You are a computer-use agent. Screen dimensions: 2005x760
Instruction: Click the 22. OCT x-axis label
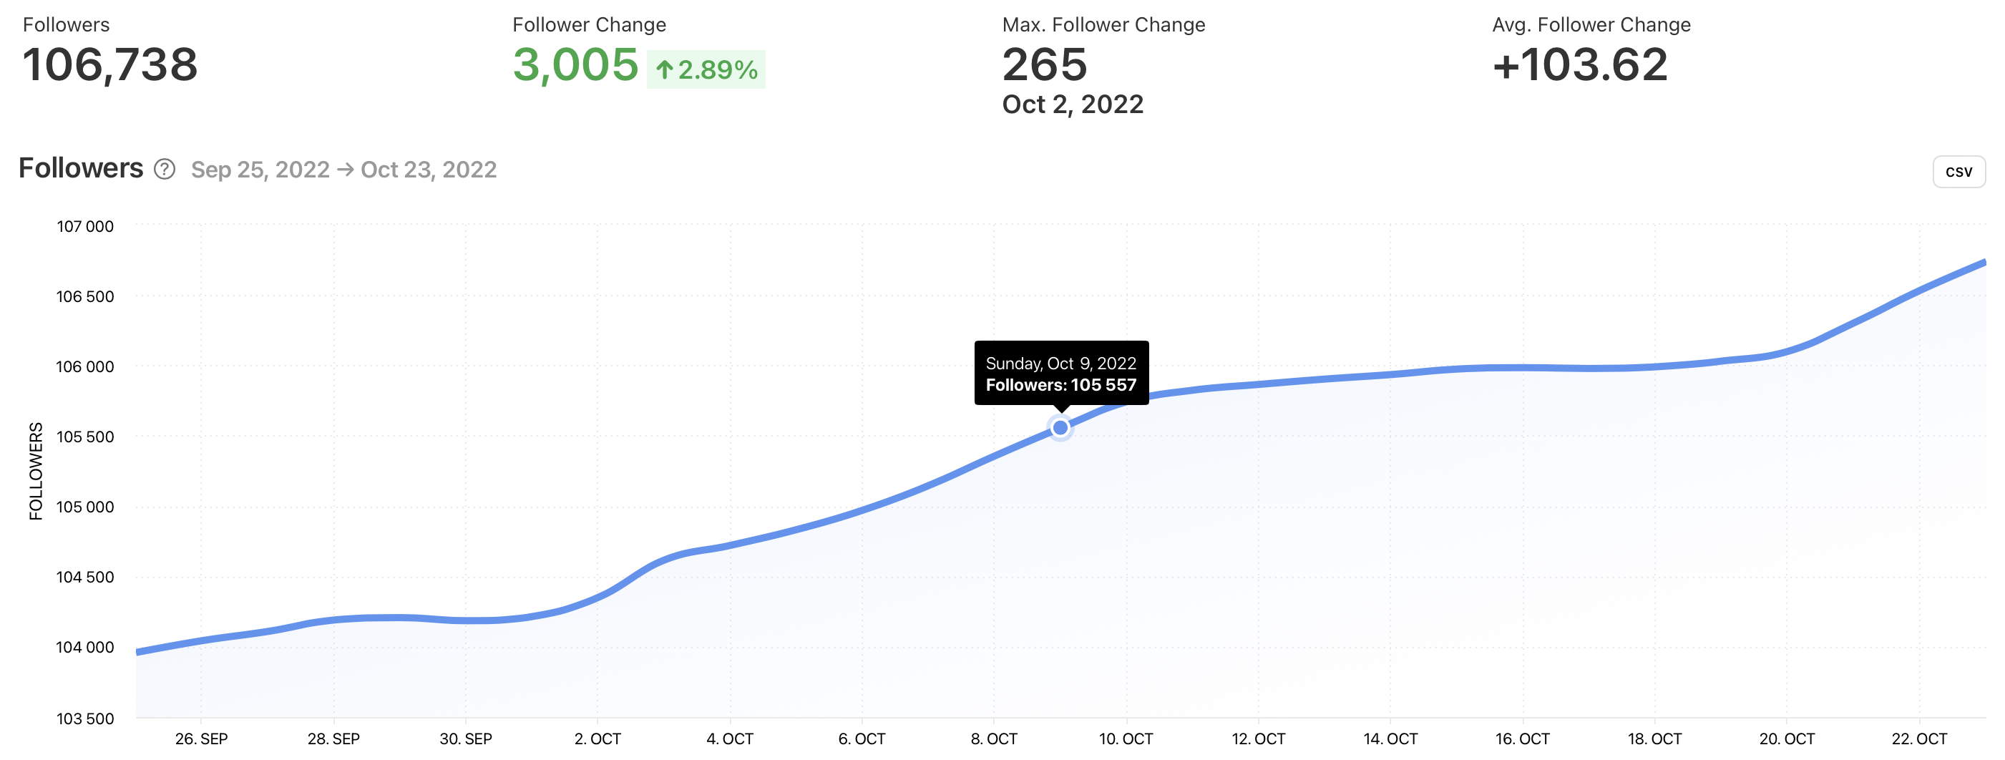tap(1918, 739)
